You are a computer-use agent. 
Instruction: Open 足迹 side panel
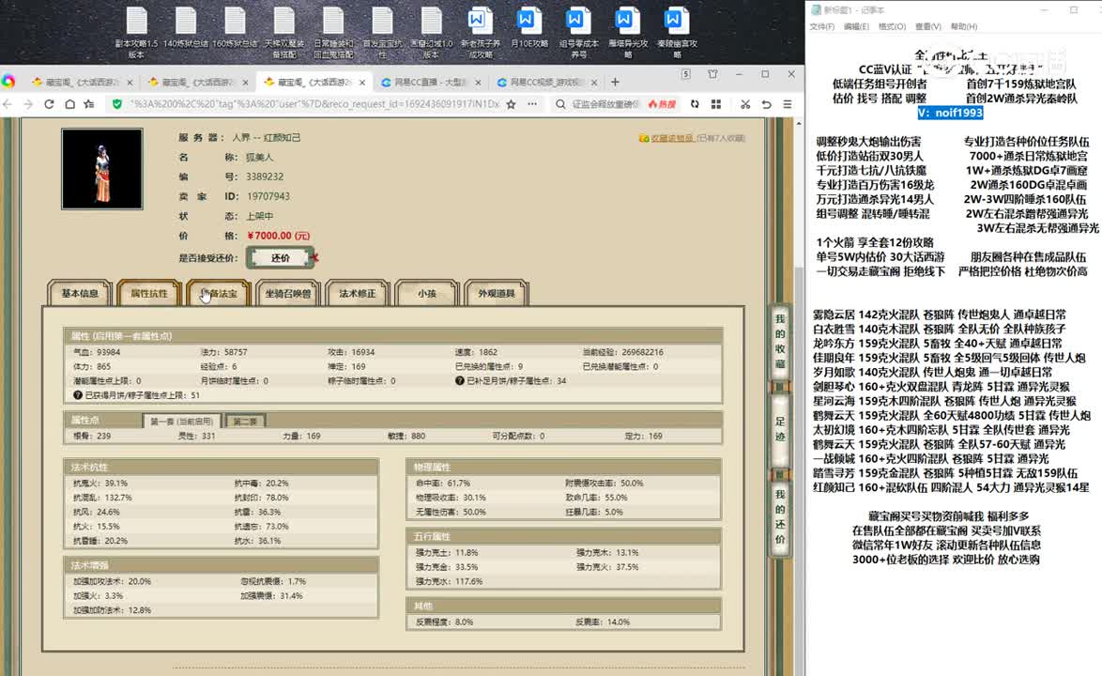point(779,429)
